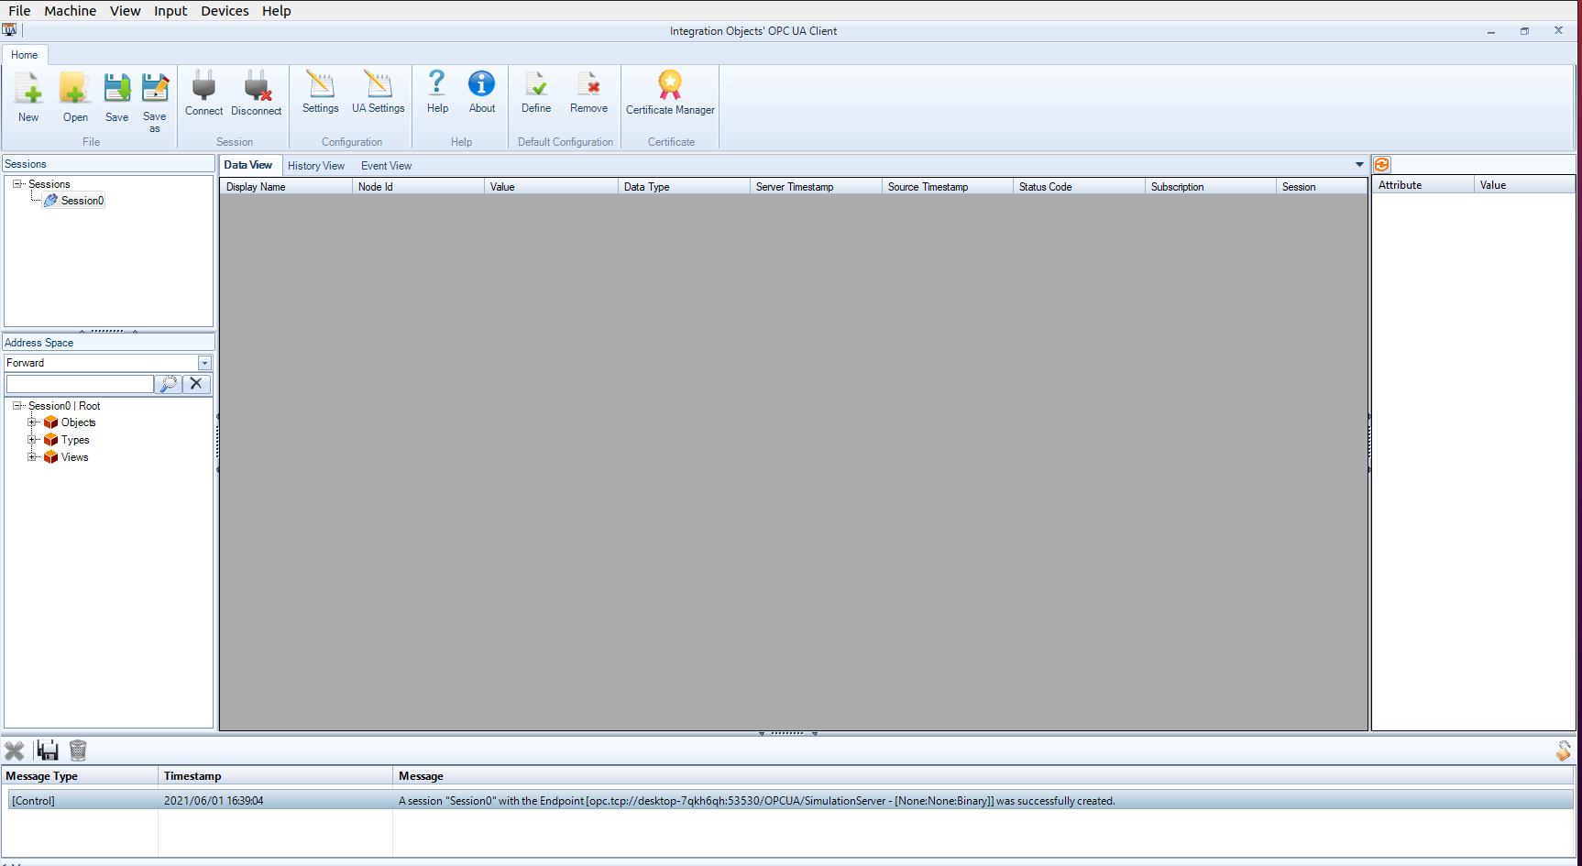
Task: Search the address space
Action: pos(169,384)
